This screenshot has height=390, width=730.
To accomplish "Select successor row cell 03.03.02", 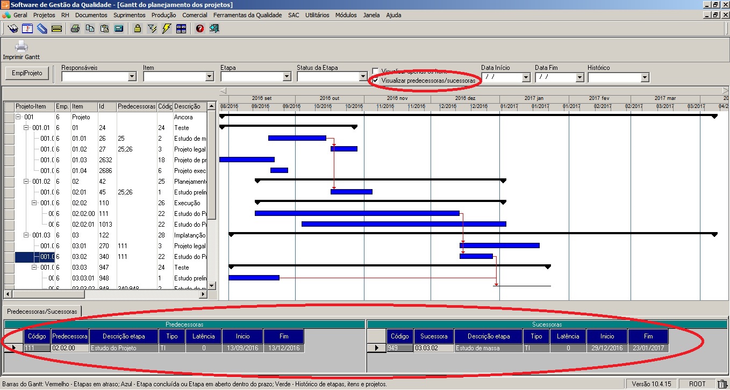I will [x=434, y=348].
